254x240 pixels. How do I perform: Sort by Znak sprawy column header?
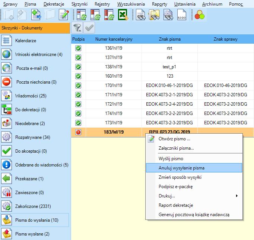[x=225, y=39]
